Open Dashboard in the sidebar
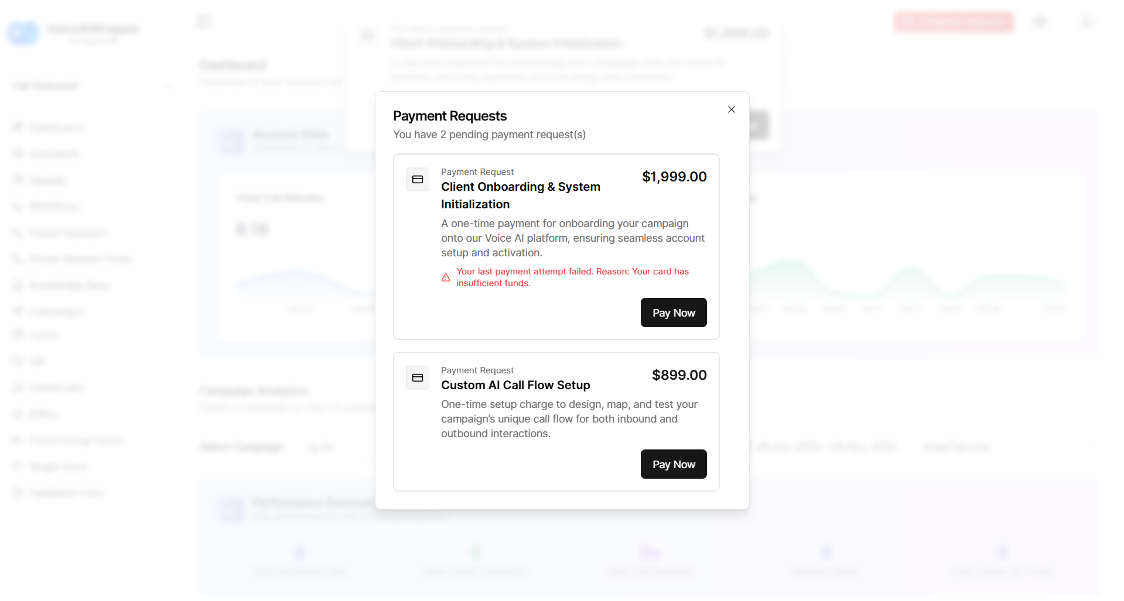This screenshot has height=601, width=1124. 56,128
